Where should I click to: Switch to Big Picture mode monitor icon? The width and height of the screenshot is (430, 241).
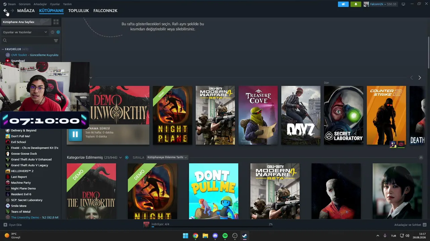[x=403, y=4]
